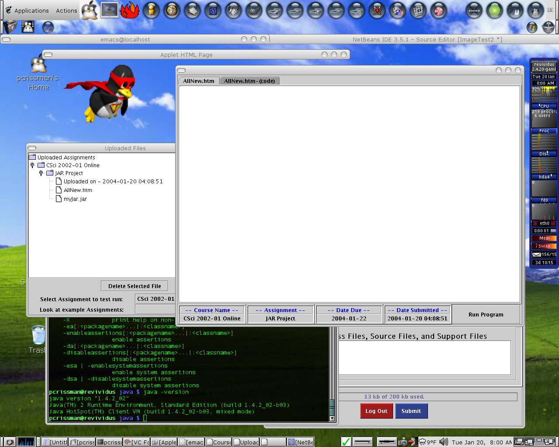Click the CD disc icon in panel
Viewport: 559px width, 447px height.
tap(438, 10)
